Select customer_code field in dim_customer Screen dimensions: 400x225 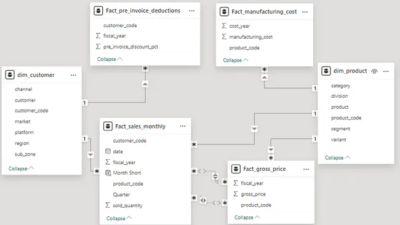point(31,111)
